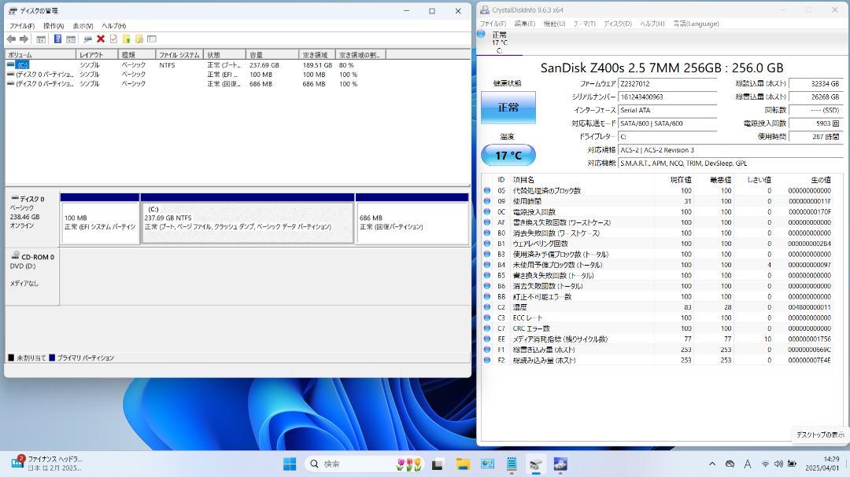The width and height of the screenshot is (850, 477).
Task: Click the Notepad icon on the taskbar
Action: pos(512,464)
